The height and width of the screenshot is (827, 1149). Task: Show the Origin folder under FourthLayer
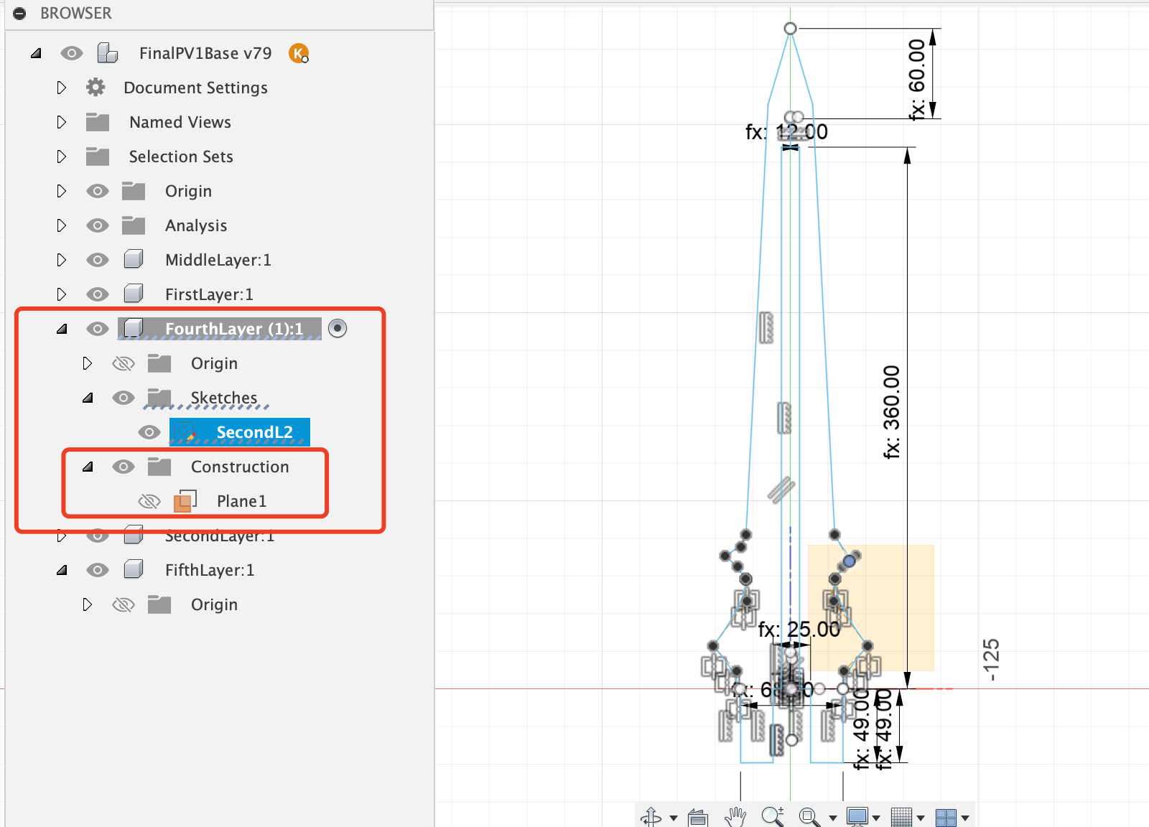pos(124,363)
